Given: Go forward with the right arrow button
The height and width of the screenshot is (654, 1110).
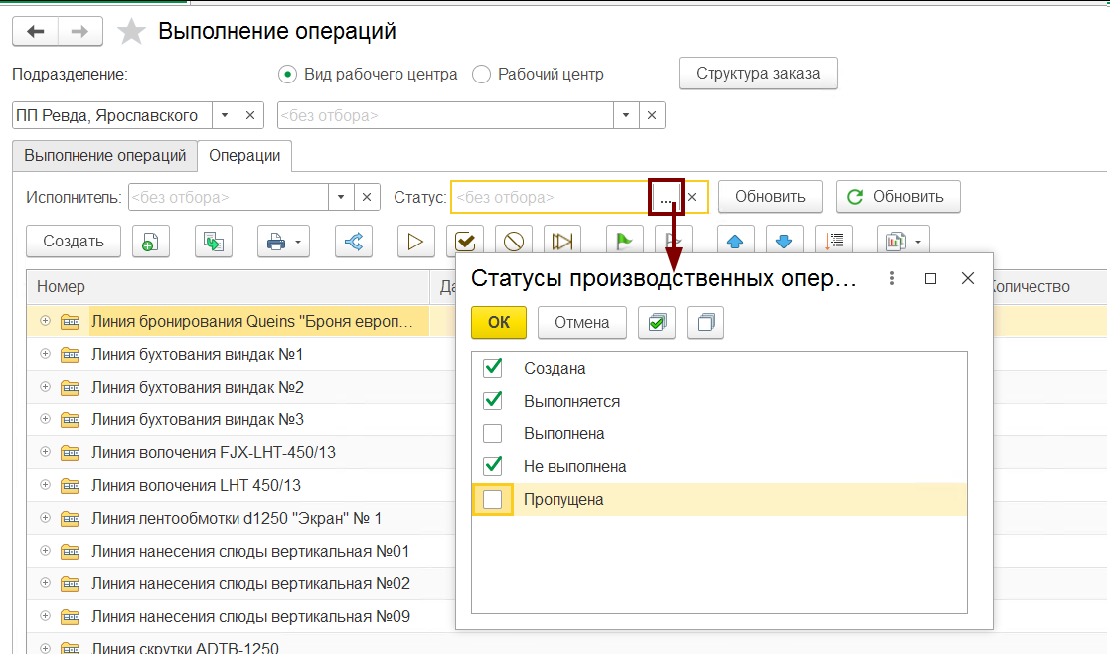Looking at the screenshot, I should pos(79,31).
